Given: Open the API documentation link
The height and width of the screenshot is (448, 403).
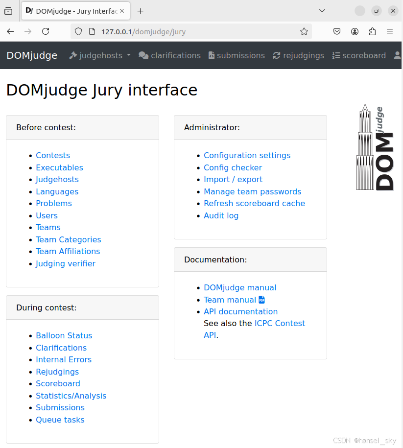Looking at the screenshot, I should (240, 311).
